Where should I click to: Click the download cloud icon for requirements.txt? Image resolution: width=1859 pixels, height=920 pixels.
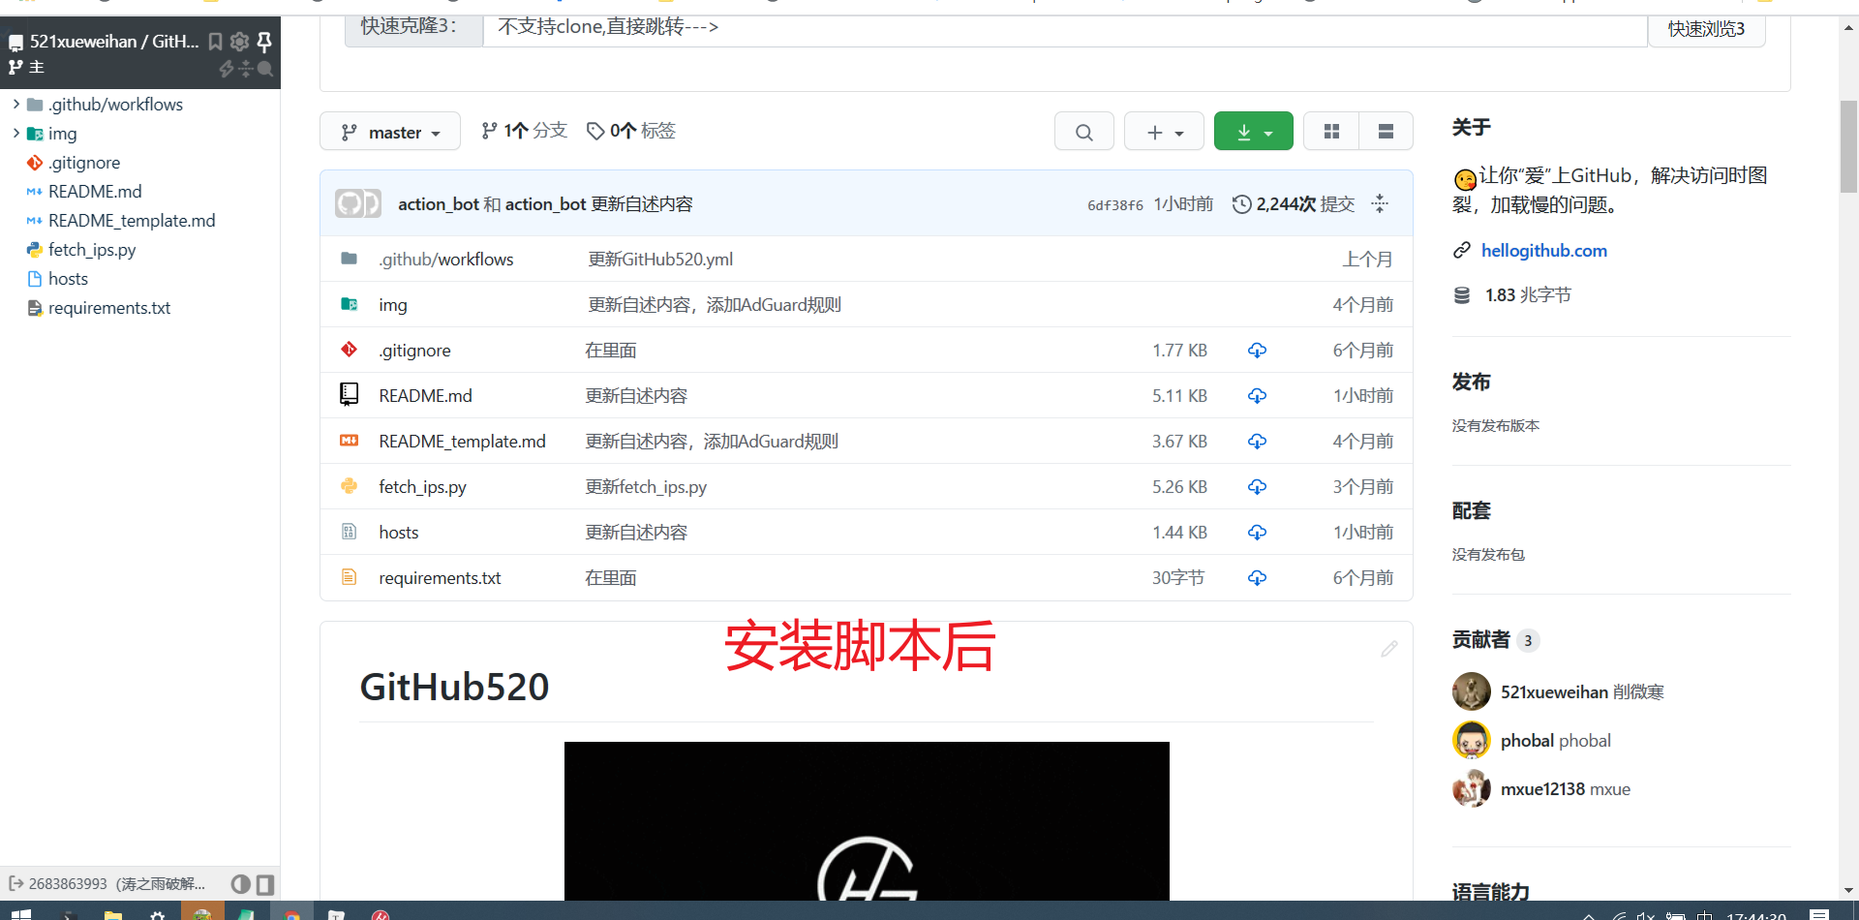[x=1257, y=578]
